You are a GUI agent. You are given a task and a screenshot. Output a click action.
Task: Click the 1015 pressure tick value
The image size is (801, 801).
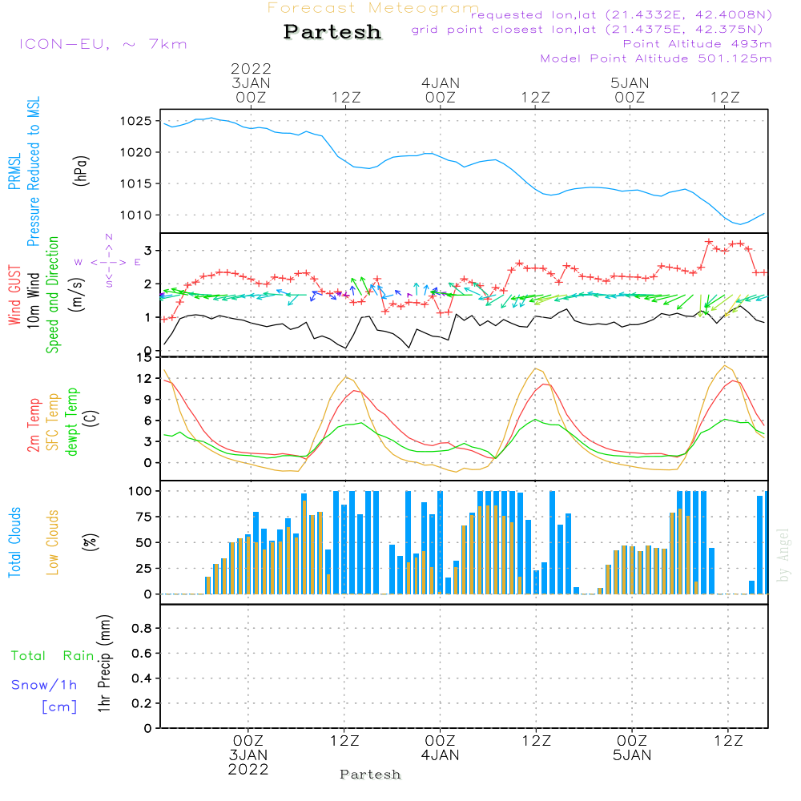click(136, 184)
